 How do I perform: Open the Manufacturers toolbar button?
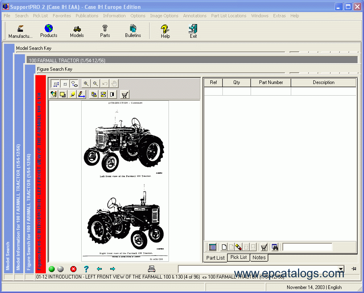[x=21, y=31]
